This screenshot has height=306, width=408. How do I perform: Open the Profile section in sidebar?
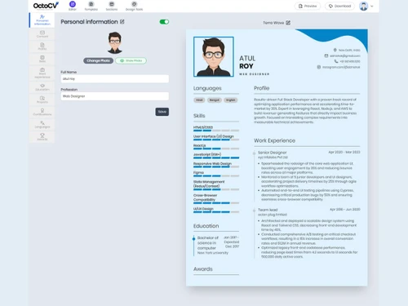(42, 47)
